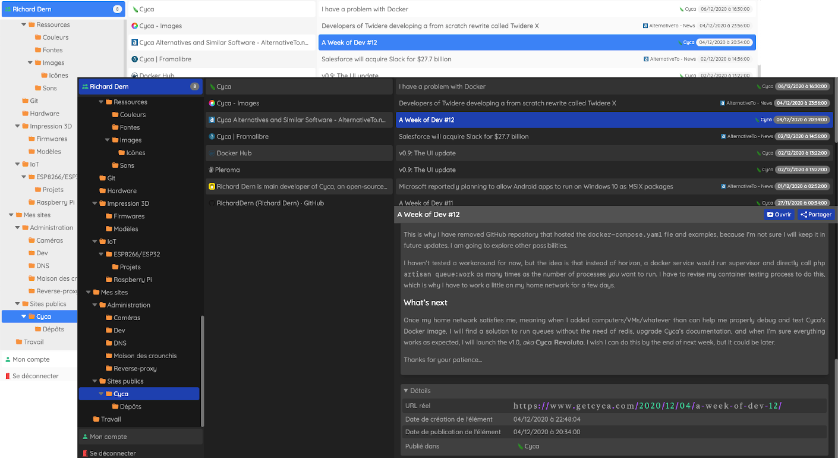Click Cyca - Images favicon in dark window

(x=212, y=103)
